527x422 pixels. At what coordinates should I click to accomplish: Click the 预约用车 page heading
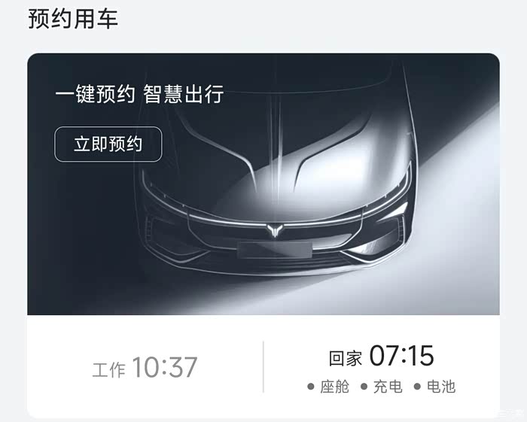click(x=73, y=19)
